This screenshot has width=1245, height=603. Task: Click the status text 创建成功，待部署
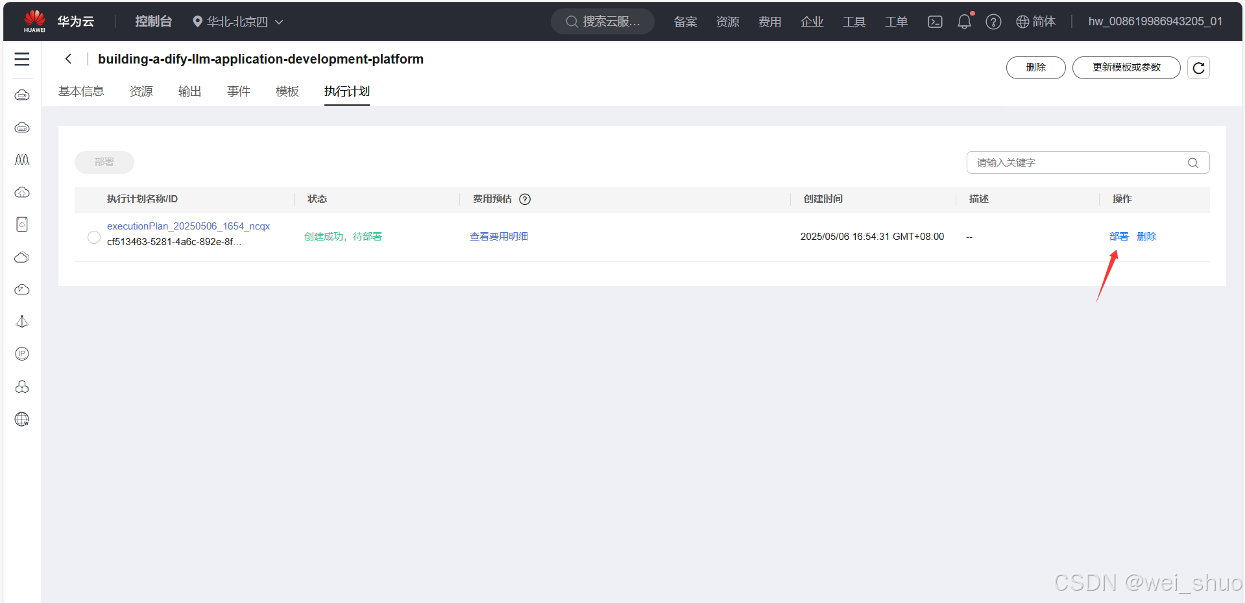pyautogui.click(x=343, y=237)
